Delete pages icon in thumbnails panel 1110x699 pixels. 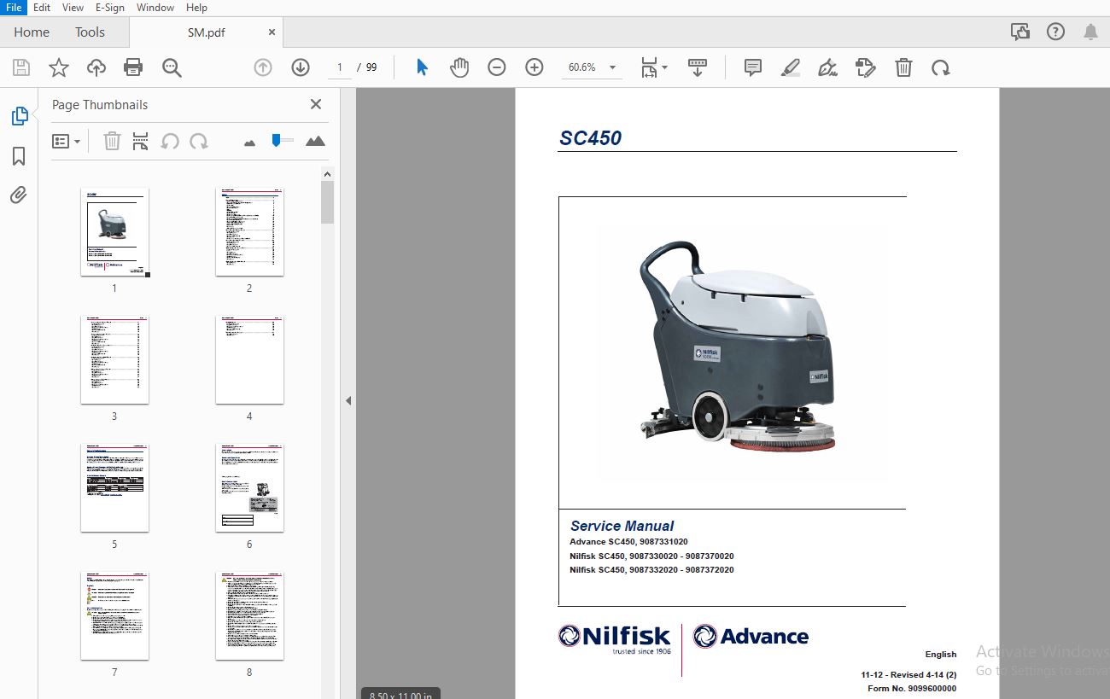click(x=112, y=141)
